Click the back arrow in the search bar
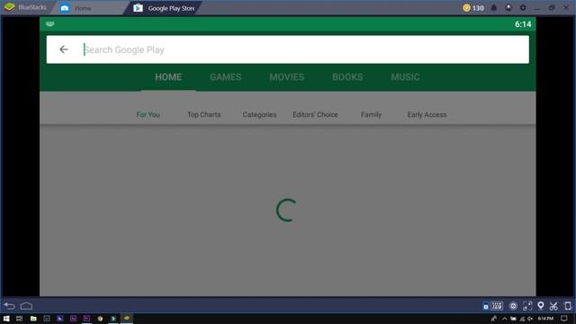The height and width of the screenshot is (324, 576). [x=64, y=49]
